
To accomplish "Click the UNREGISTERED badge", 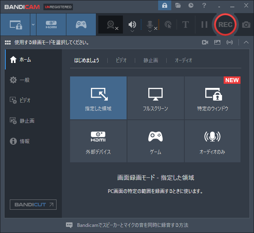I will click(x=58, y=7).
